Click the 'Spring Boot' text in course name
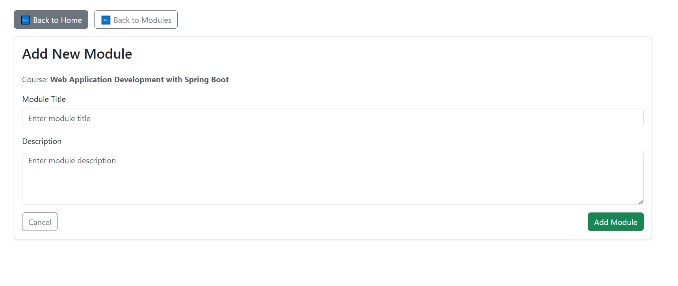This screenshot has height=286, width=678. [x=206, y=79]
